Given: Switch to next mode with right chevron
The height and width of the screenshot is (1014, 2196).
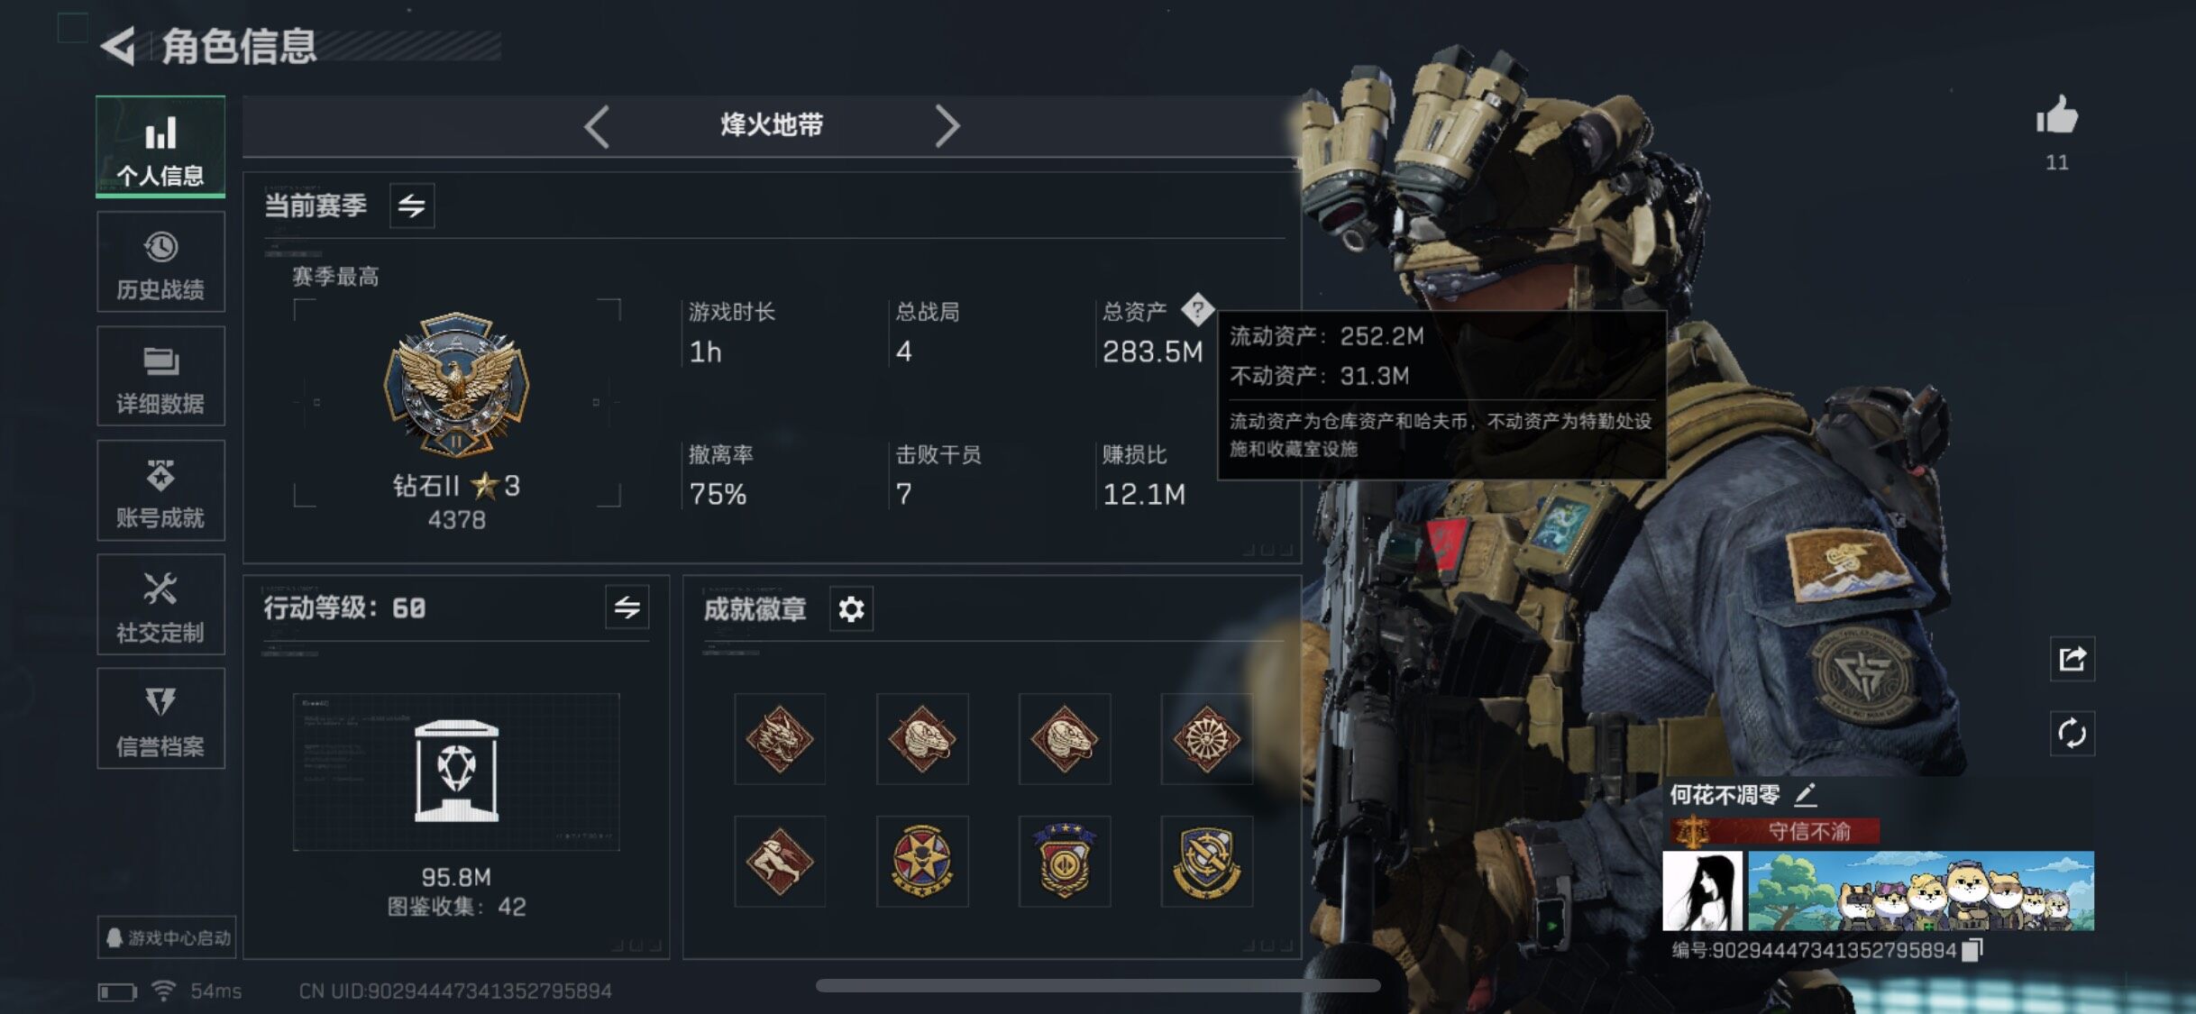Looking at the screenshot, I should (x=946, y=126).
